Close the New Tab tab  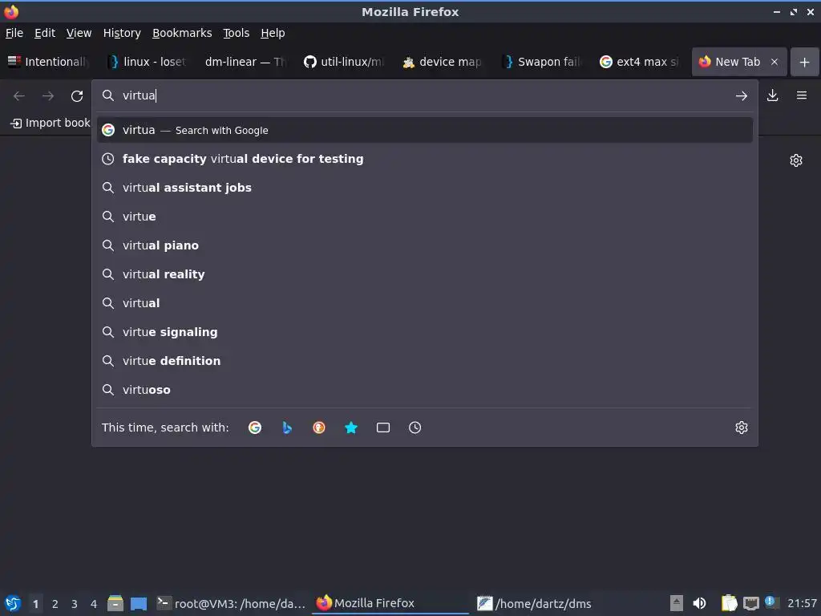coord(774,62)
